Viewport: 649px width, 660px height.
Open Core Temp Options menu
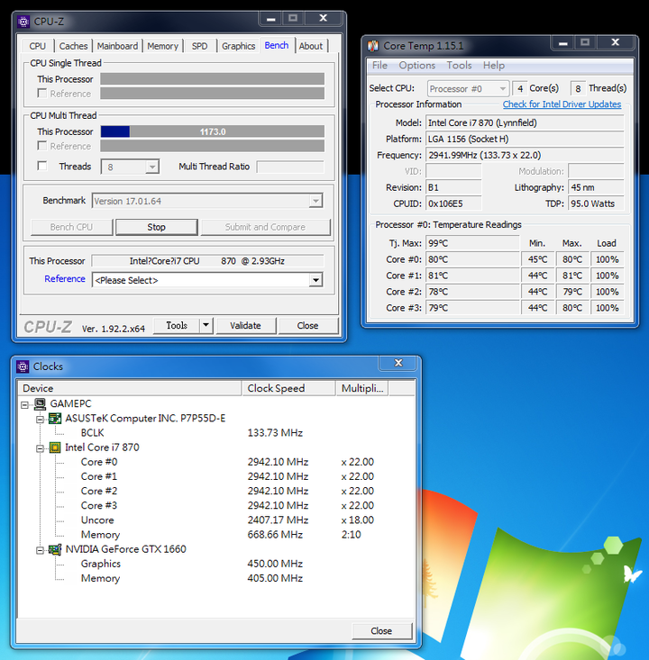point(417,65)
